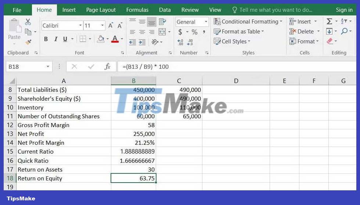
Task: Set middle vertical alignment
Action: (142, 22)
